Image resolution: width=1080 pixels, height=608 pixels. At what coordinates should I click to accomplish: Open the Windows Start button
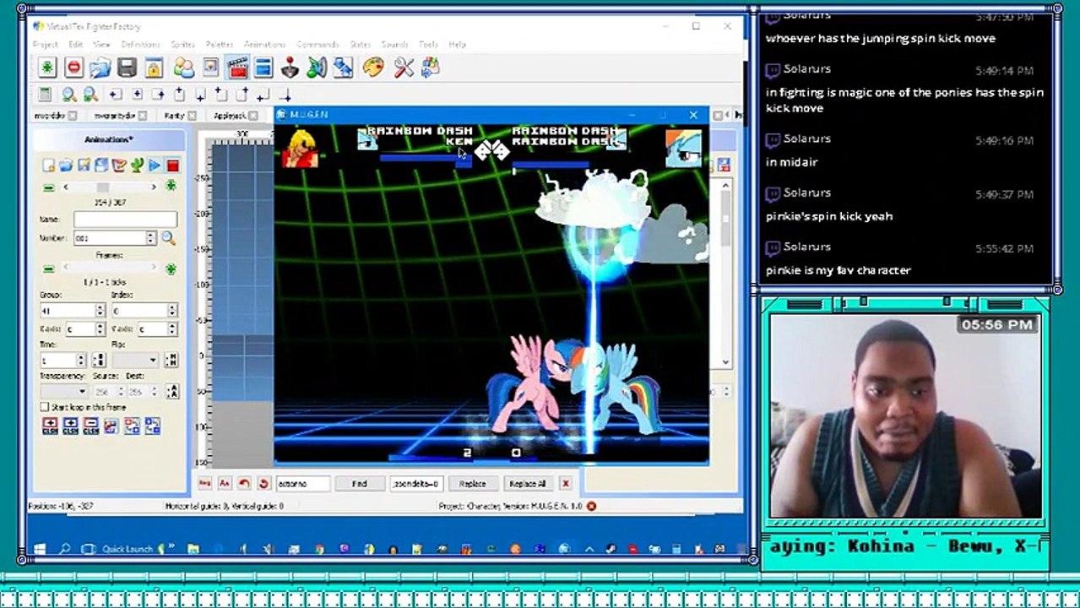click(40, 549)
